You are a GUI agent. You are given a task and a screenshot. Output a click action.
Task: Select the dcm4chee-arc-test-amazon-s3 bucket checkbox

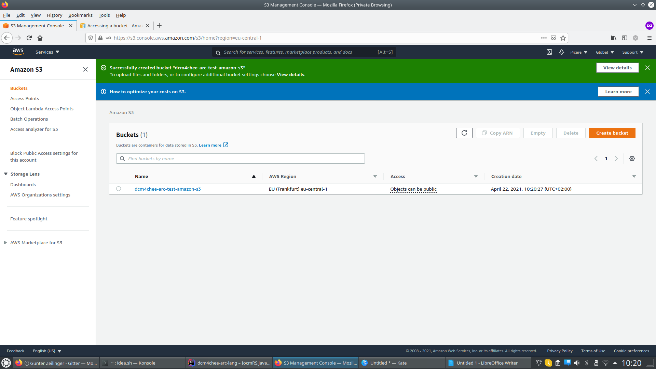coord(119,189)
